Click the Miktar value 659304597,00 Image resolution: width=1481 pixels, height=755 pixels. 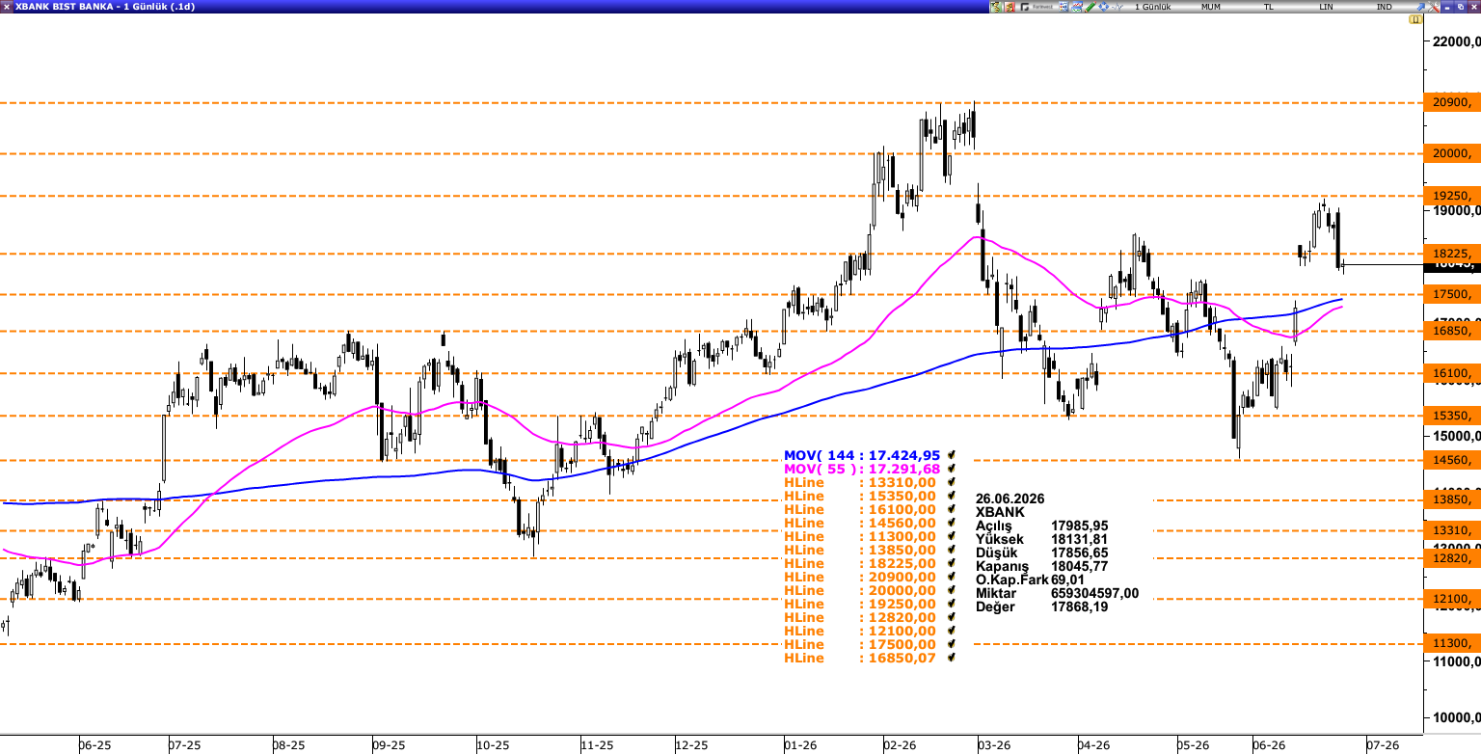(1095, 593)
